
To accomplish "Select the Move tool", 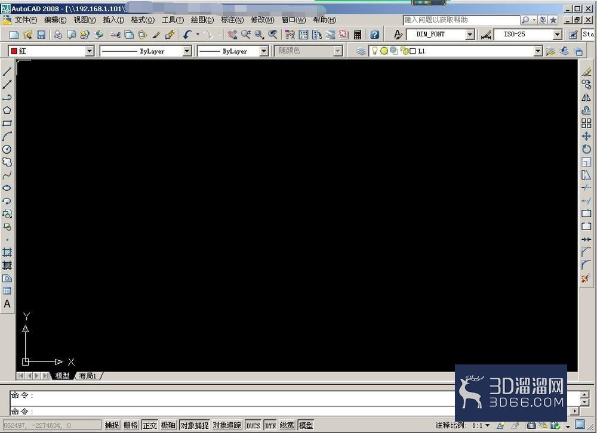I will click(x=586, y=136).
